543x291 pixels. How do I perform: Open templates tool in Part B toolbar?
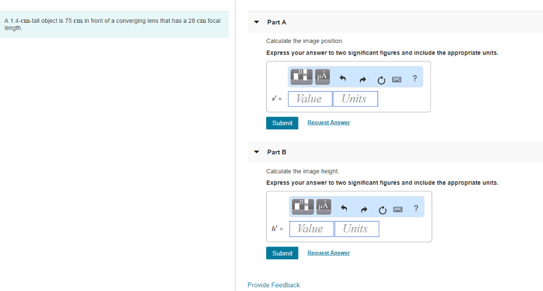click(x=303, y=206)
